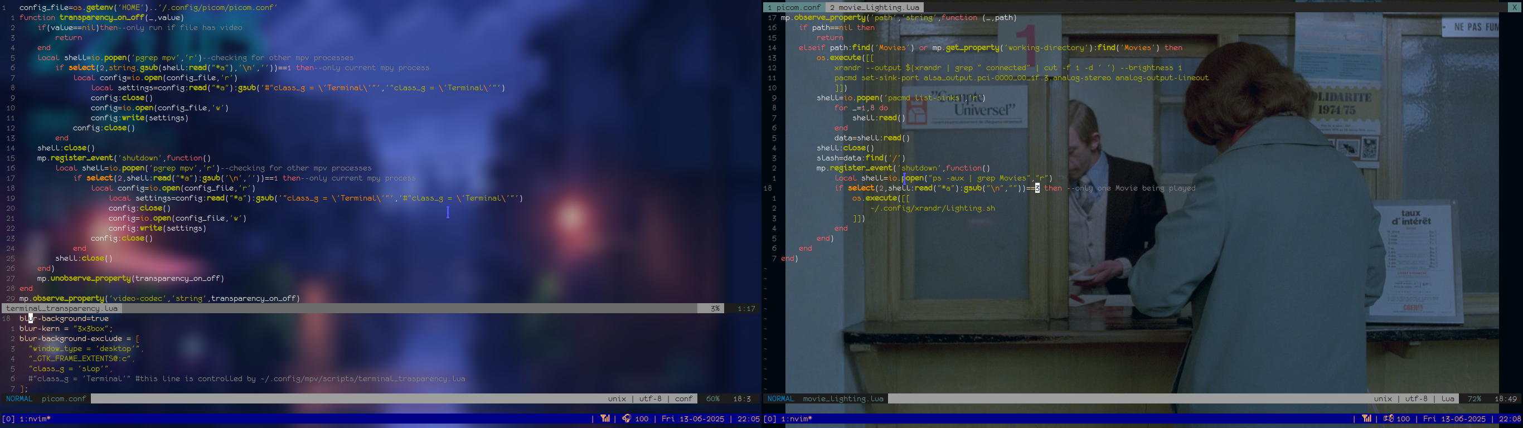Click the "_GTK_FRAME_EXTENTS@:c" entry
The height and width of the screenshot is (428, 1523).
coord(81,359)
